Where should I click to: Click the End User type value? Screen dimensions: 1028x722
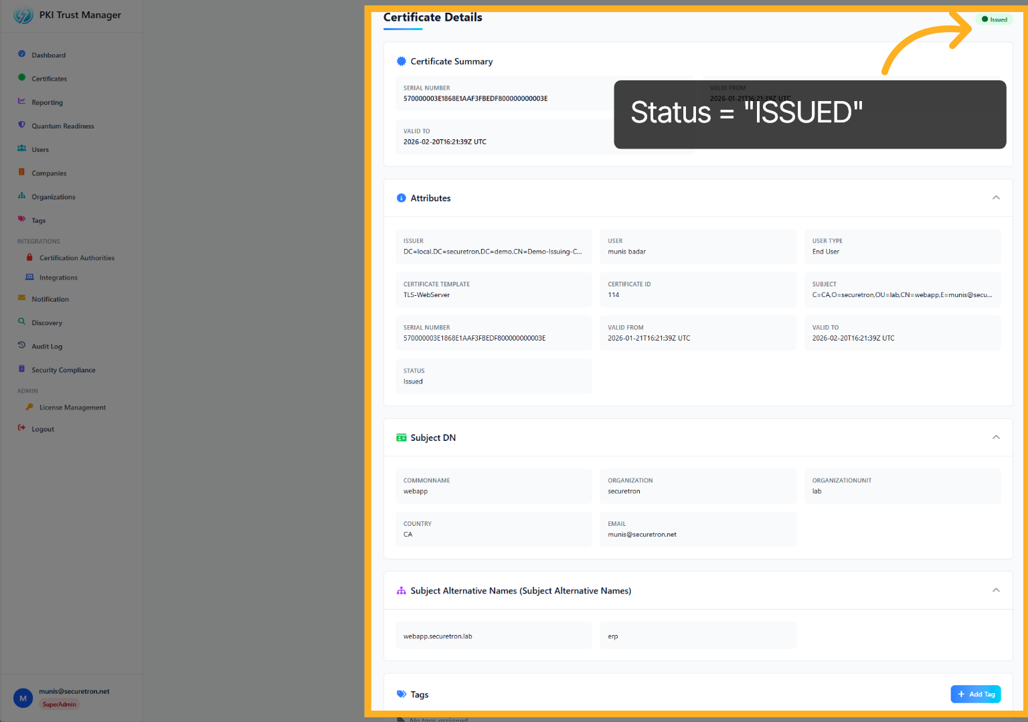click(826, 252)
